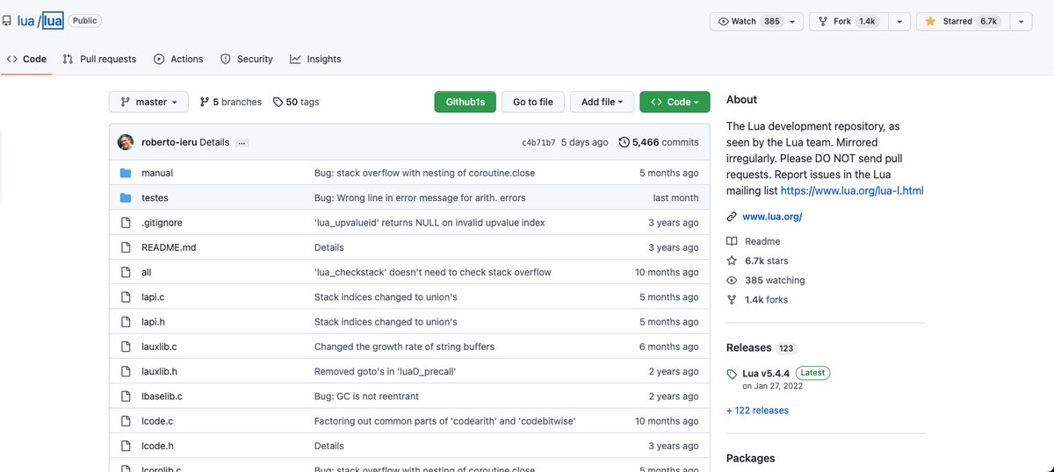Switch to the Pull requests tab

pos(99,59)
